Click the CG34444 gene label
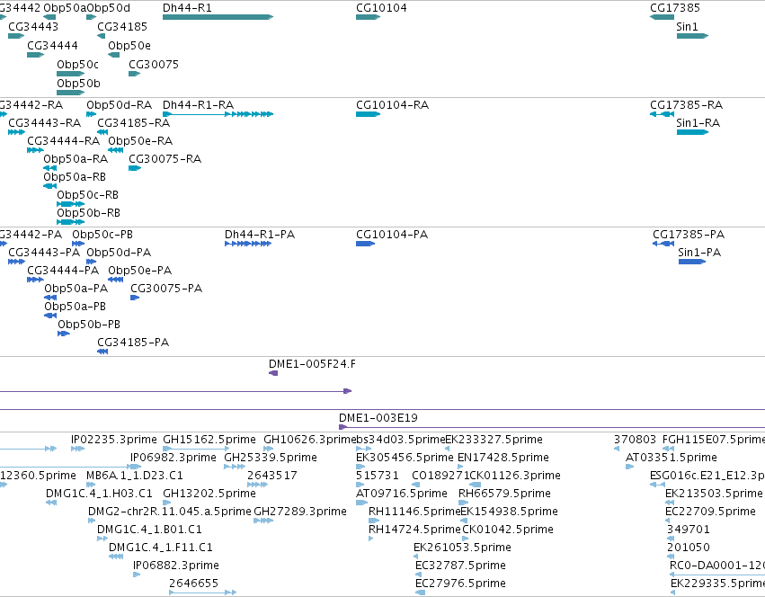The width and height of the screenshot is (765, 597). [x=52, y=46]
